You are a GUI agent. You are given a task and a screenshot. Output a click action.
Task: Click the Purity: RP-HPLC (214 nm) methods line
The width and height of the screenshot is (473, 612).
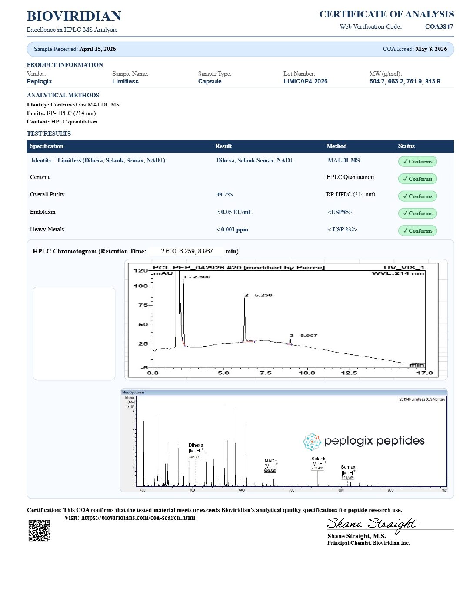pos(61,113)
